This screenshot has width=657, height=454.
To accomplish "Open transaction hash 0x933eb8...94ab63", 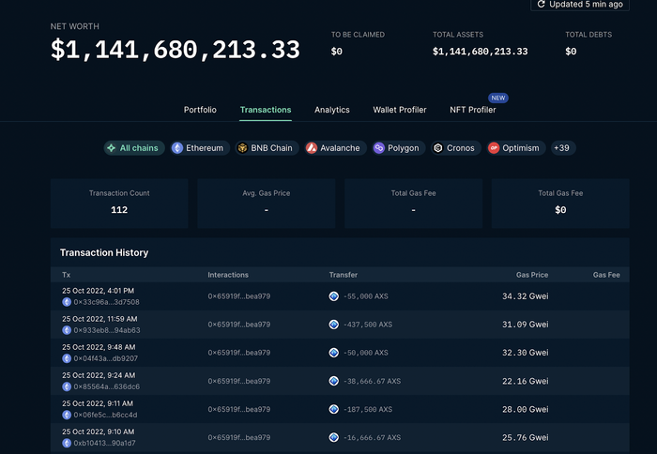I will pyautogui.click(x=107, y=330).
